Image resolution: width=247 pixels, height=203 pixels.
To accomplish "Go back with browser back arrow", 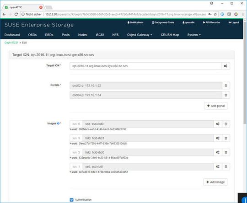I will (4, 14).
